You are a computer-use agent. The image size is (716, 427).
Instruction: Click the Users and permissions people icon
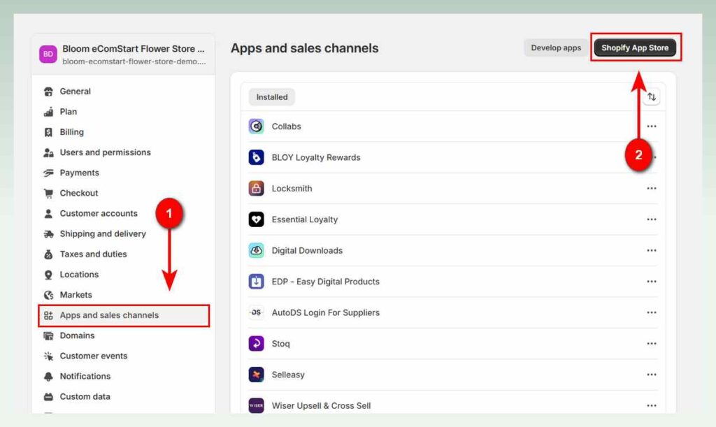(x=48, y=152)
